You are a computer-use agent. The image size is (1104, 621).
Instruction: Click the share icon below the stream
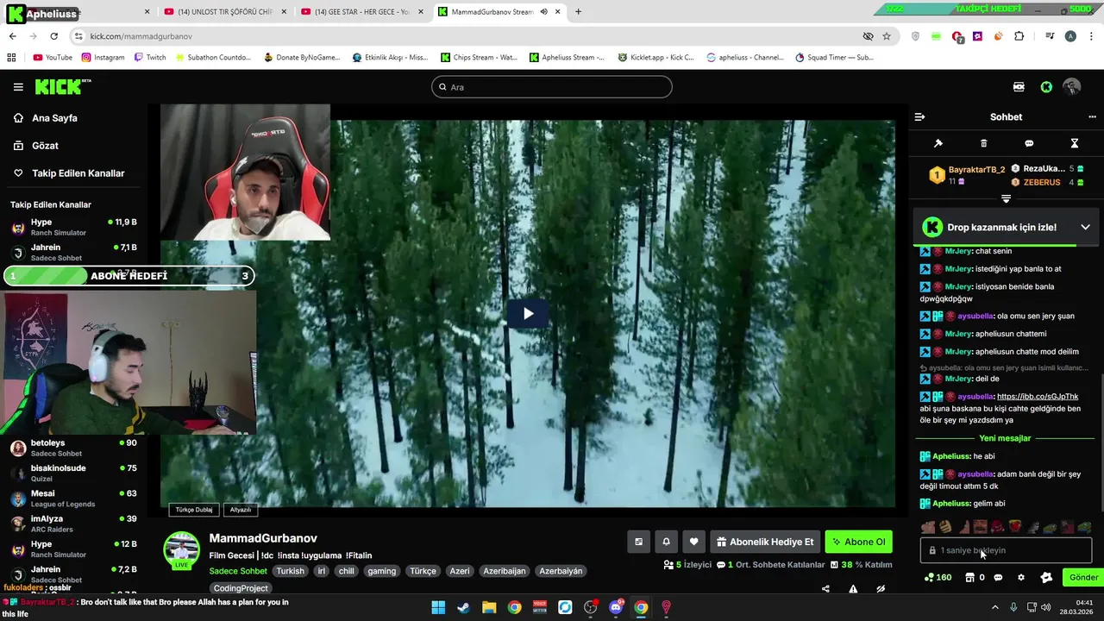[825, 589]
